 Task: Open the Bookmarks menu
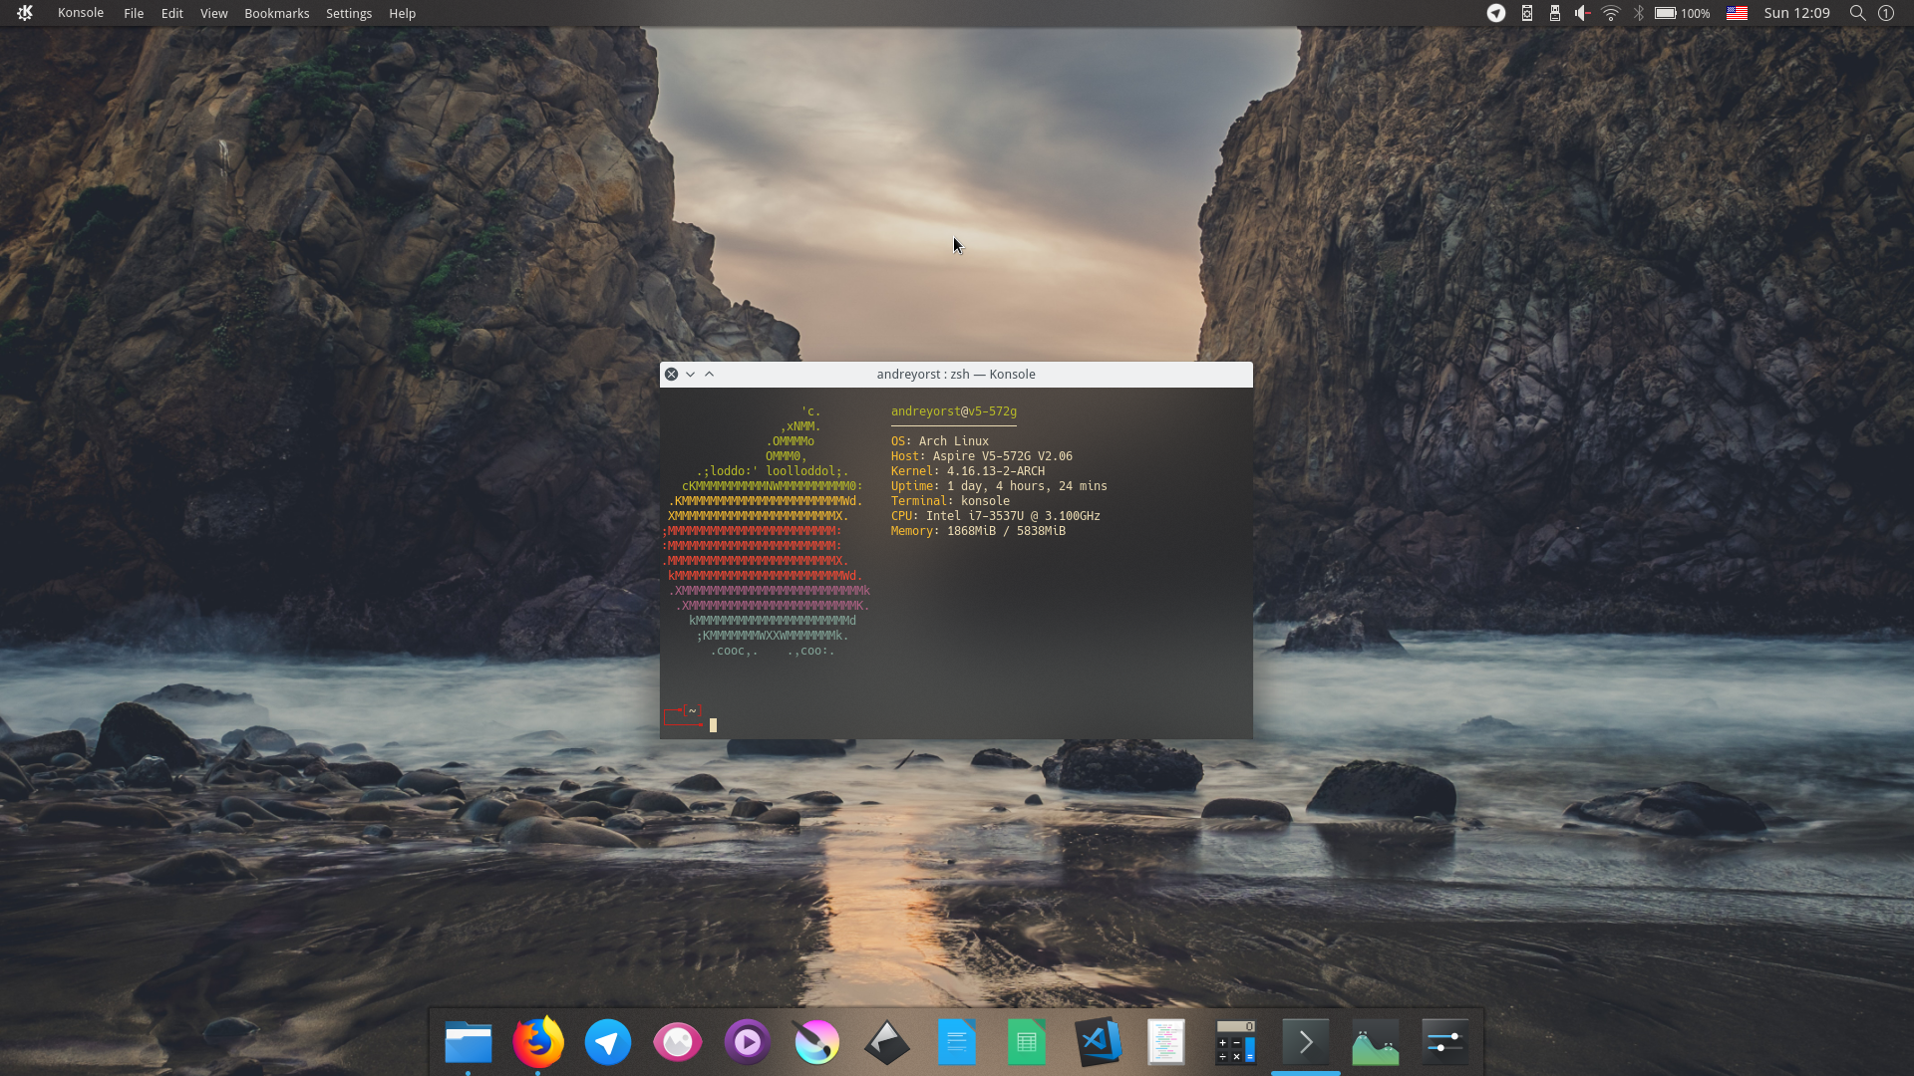[x=276, y=13]
